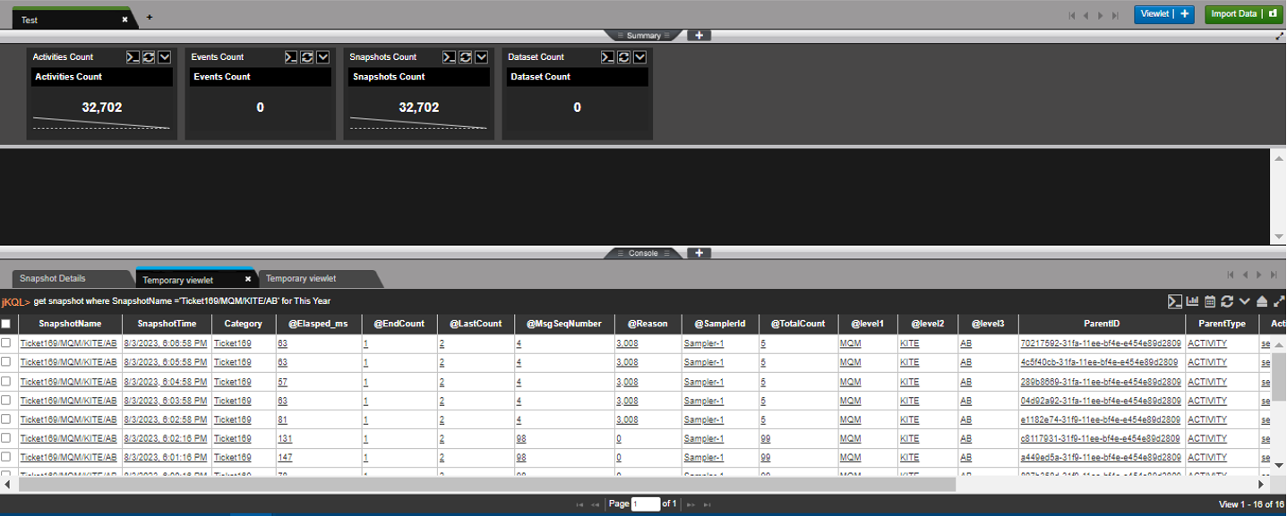Add a panel next to Console

(x=699, y=253)
